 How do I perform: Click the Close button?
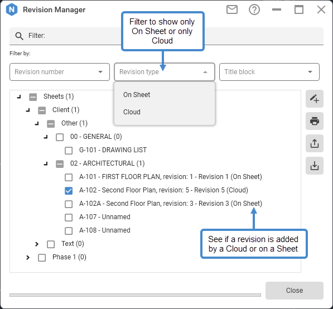coord(295,290)
